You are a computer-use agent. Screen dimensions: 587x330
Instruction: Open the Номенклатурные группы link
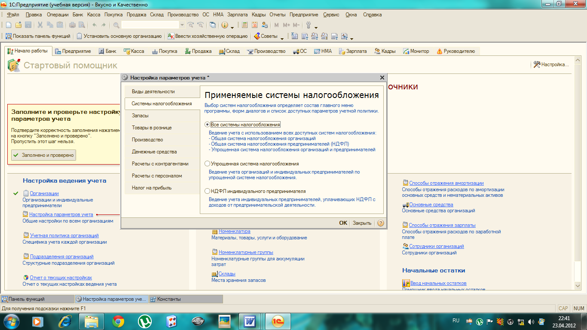click(x=246, y=252)
